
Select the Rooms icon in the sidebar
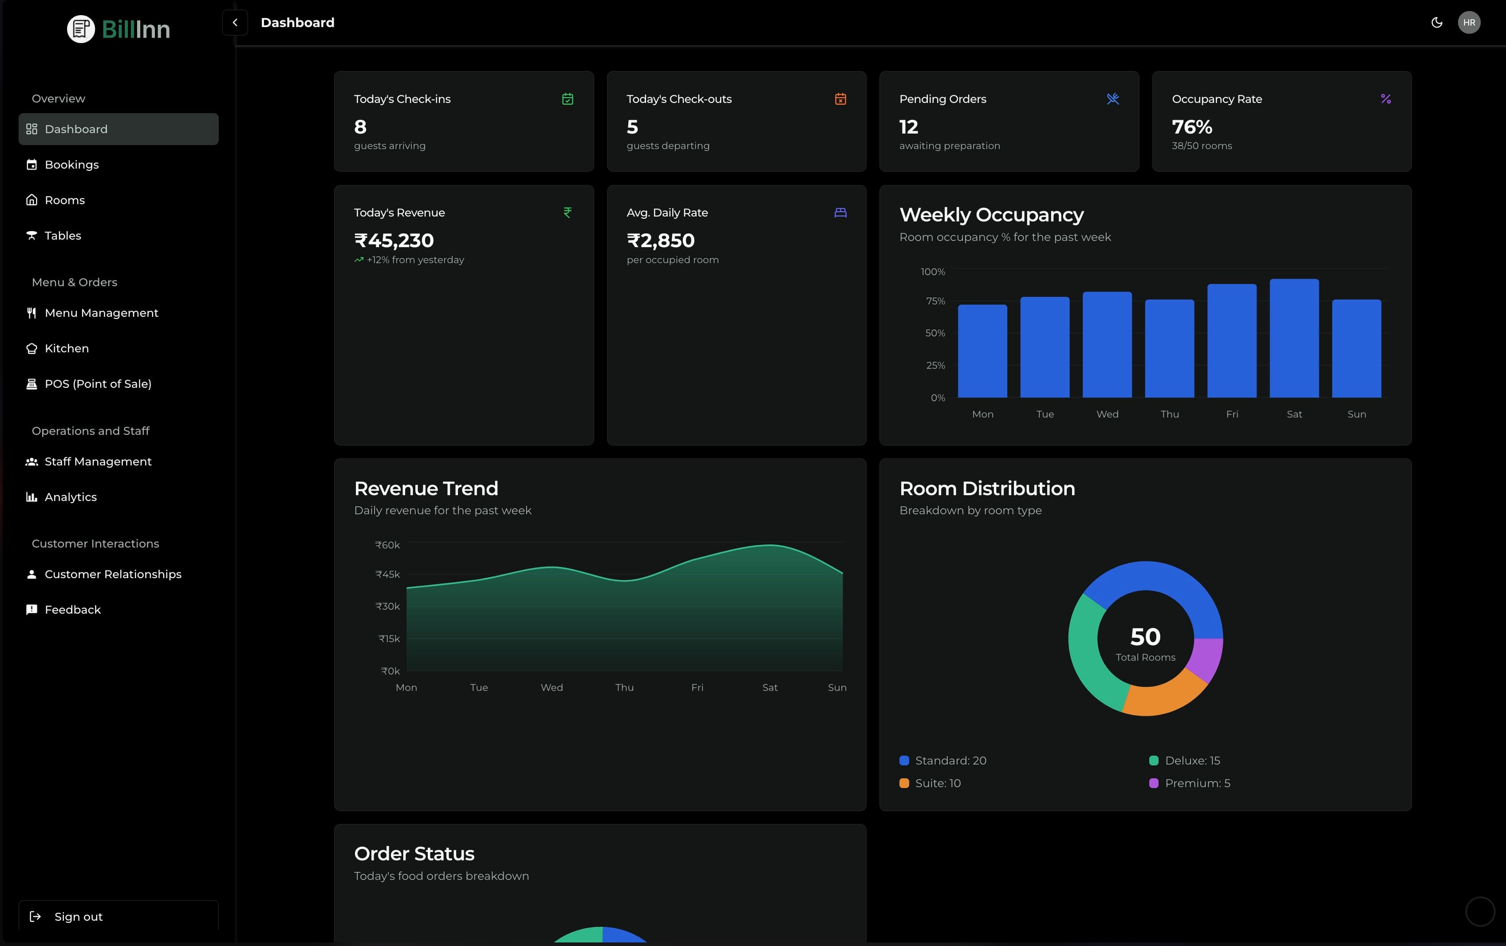(x=32, y=200)
